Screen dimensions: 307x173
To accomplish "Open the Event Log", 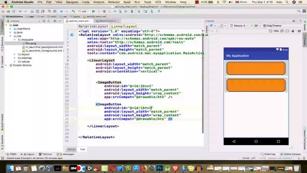I will [268, 154].
